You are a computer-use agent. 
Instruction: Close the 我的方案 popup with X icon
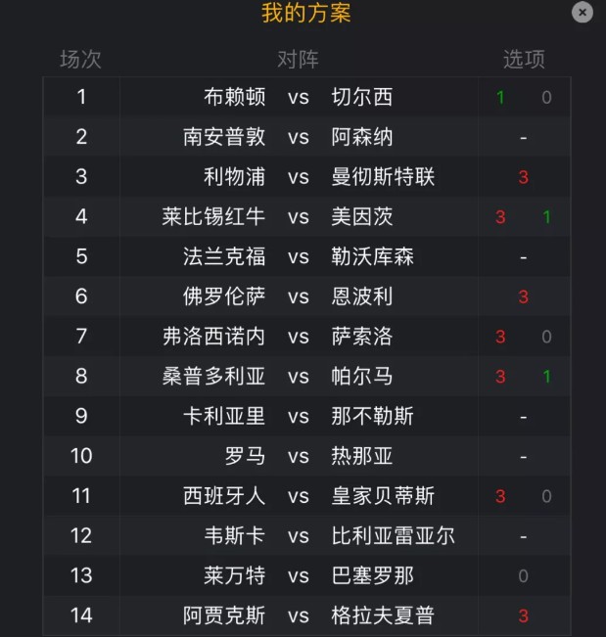point(583,12)
